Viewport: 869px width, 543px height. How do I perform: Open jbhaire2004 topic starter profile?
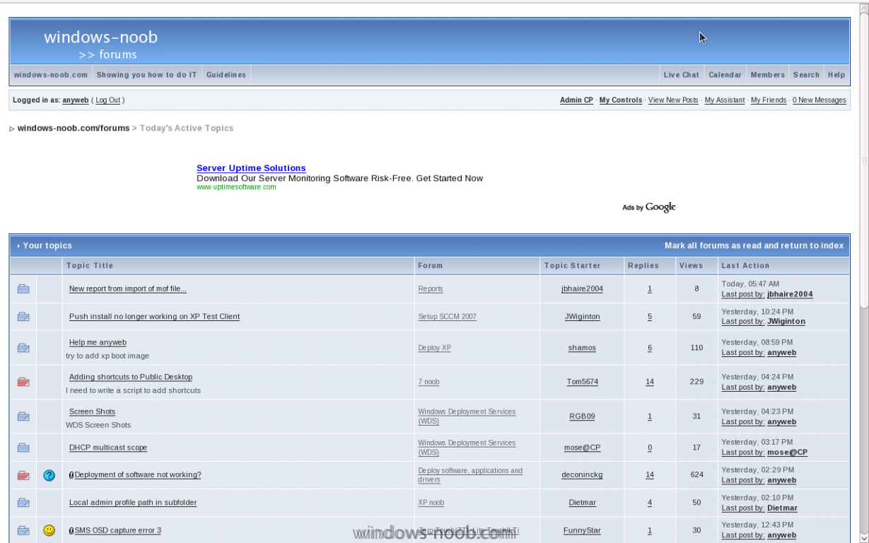[582, 289]
